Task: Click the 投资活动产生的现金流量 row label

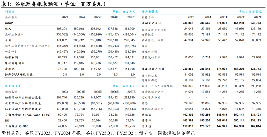Action: coord(23,103)
